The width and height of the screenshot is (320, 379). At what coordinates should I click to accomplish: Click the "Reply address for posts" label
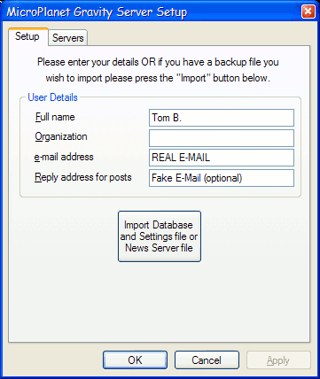click(x=83, y=177)
